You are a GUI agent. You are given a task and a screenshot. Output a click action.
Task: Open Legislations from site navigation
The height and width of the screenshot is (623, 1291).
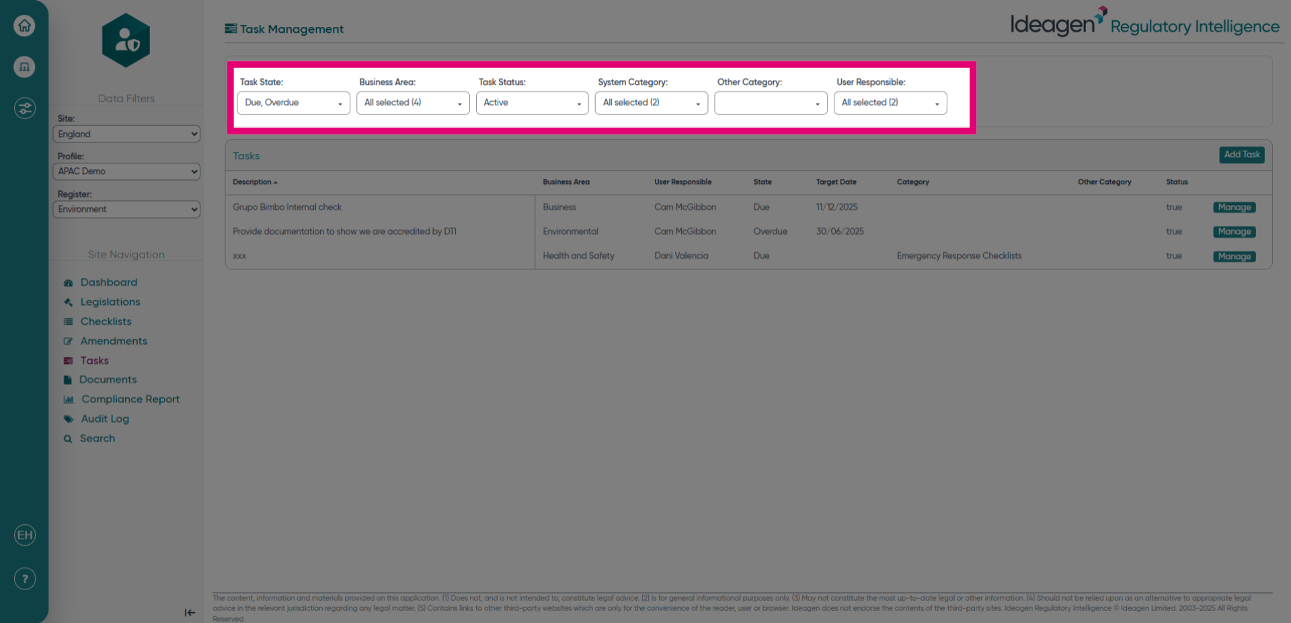point(110,302)
